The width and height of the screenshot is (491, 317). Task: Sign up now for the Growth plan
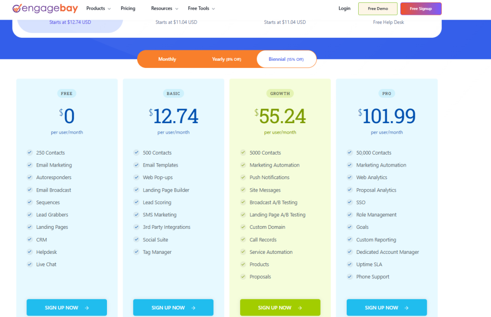tap(280, 307)
